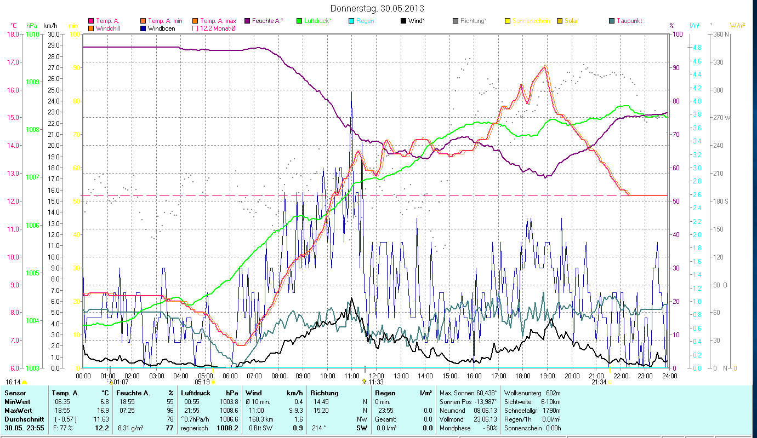Click the Temp. A. min legend square

pos(144,21)
